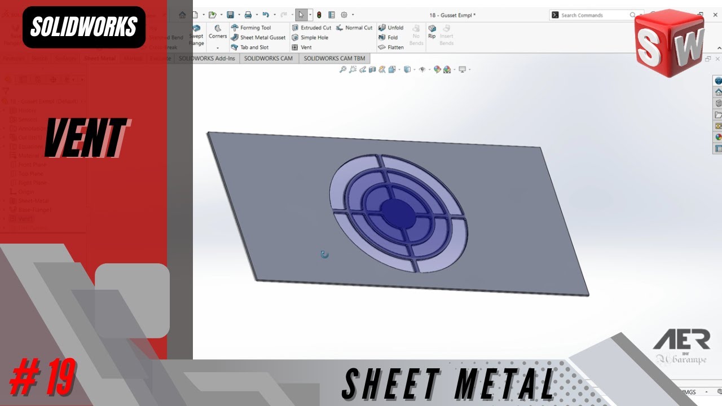722x406 pixels.
Task: Expand the Undo history dropdown
Action: 275,15
